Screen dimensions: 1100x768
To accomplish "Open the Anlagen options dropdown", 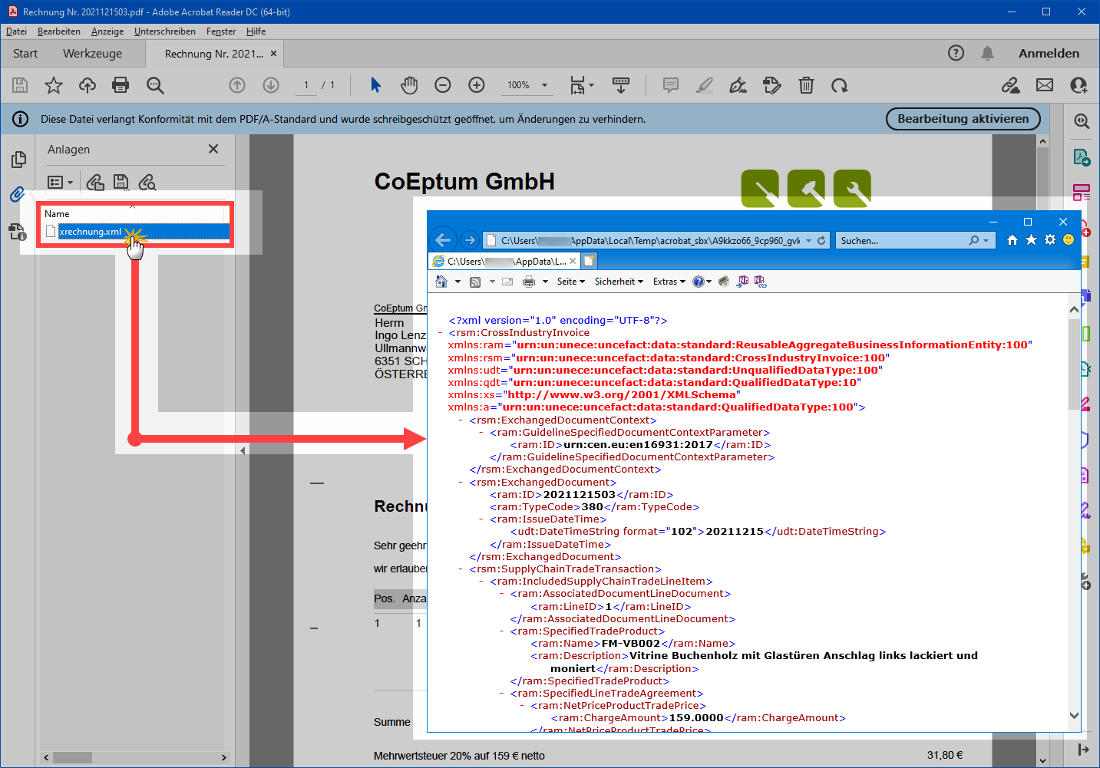I will coord(60,182).
